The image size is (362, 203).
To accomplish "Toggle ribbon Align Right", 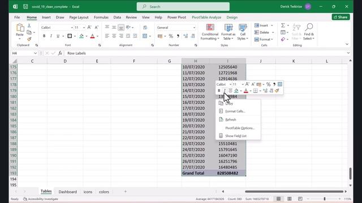I will tap(121, 36).
